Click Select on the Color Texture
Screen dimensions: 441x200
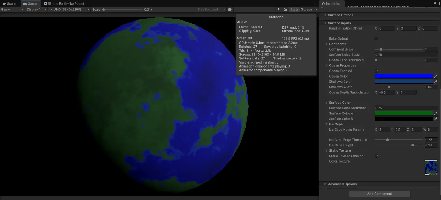433,174
